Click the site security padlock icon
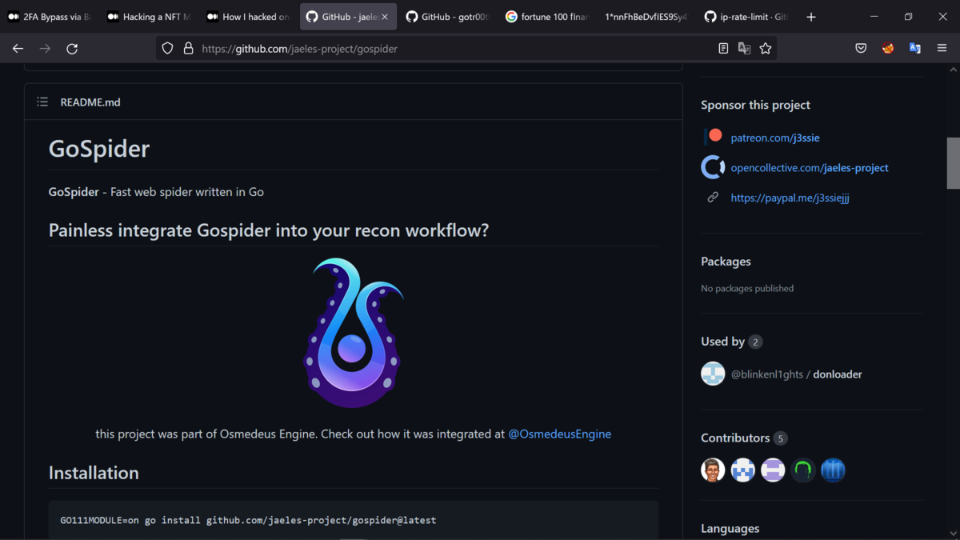Viewport: 960px width, 540px height. (x=189, y=49)
